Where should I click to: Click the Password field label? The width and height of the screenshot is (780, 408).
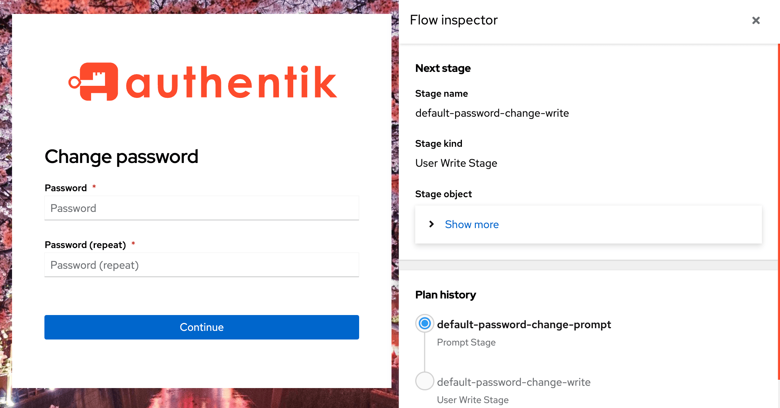(66, 188)
